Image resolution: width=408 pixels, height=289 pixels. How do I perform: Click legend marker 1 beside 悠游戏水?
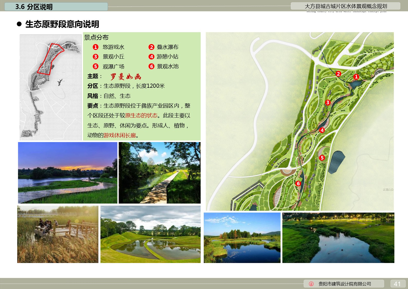tap(96, 47)
